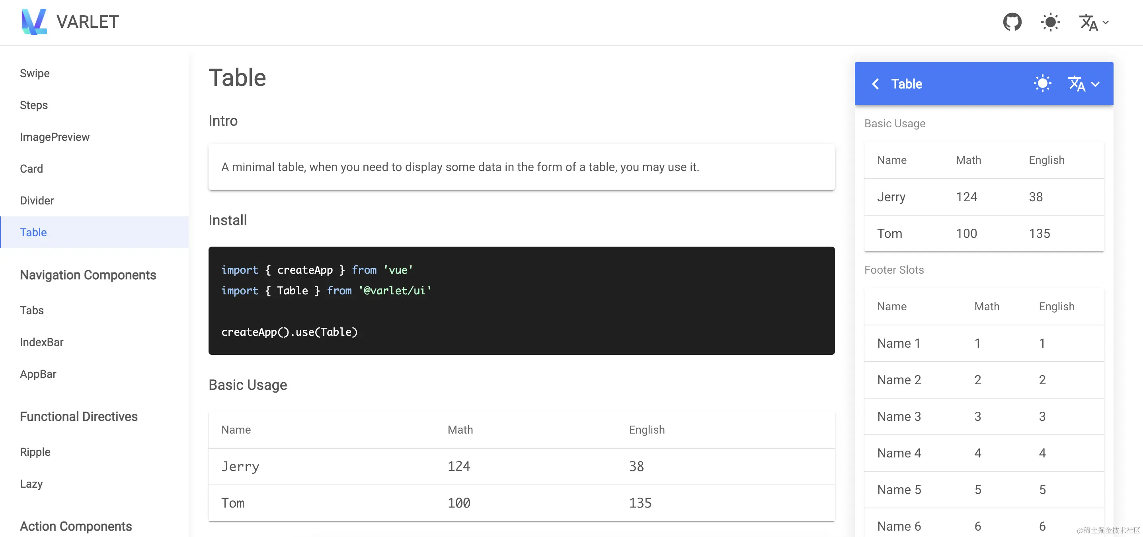Open the Card sidebar item

(x=31, y=169)
